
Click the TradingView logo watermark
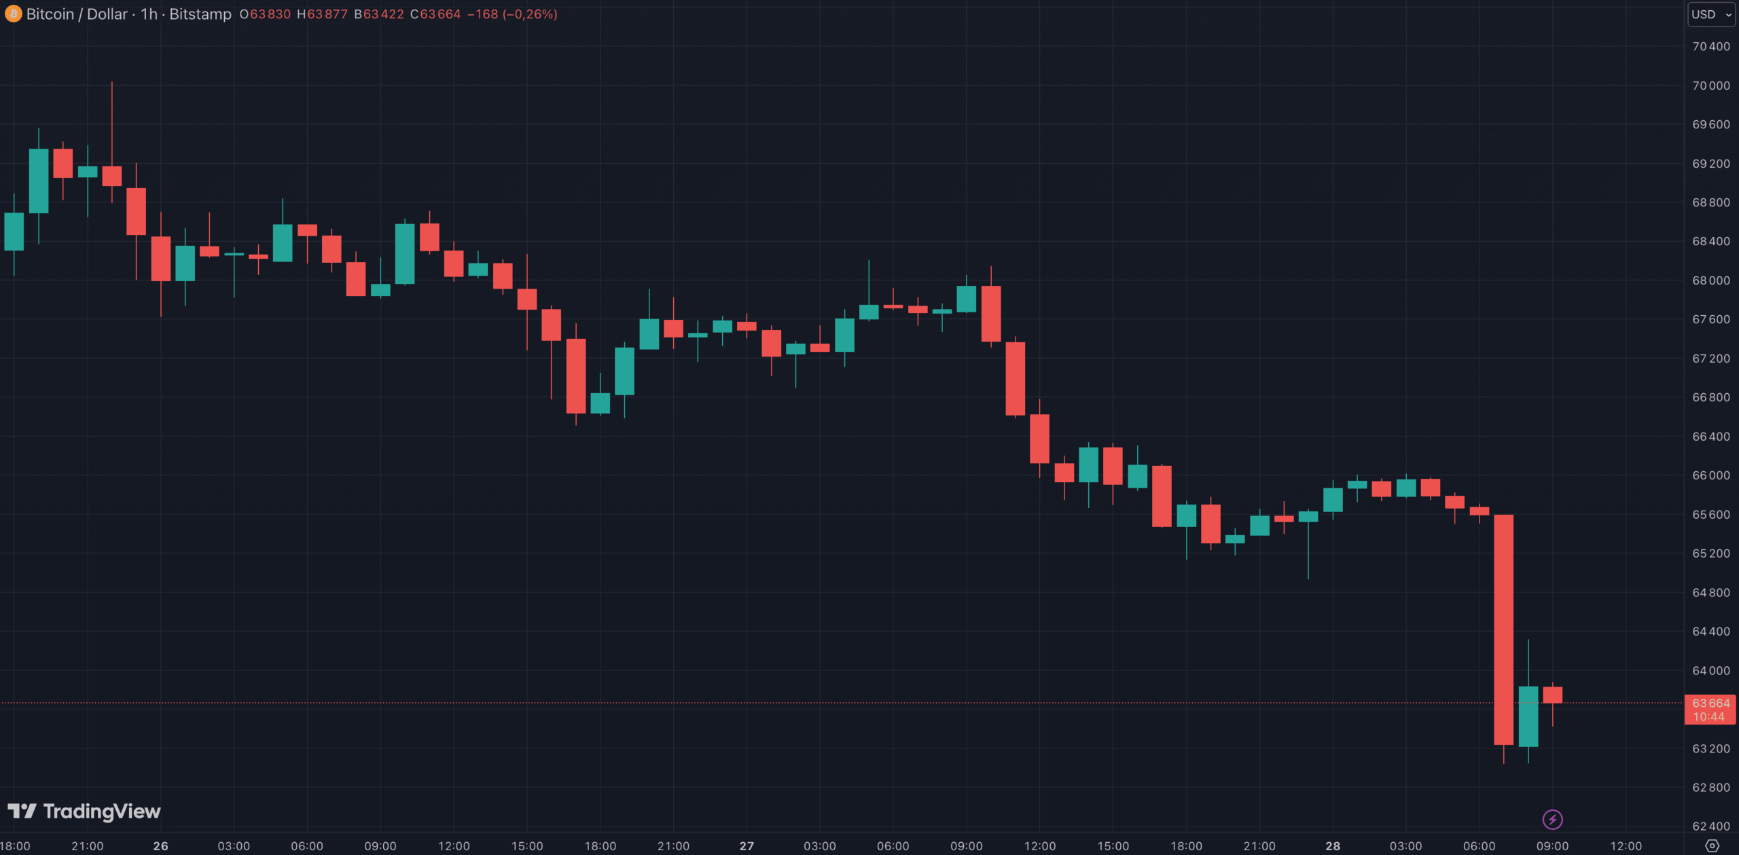tap(84, 811)
